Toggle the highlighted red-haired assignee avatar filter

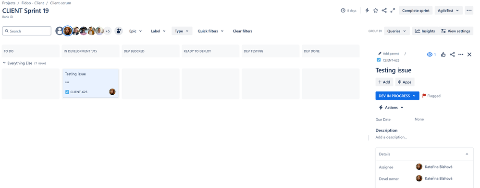click(68, 31)
